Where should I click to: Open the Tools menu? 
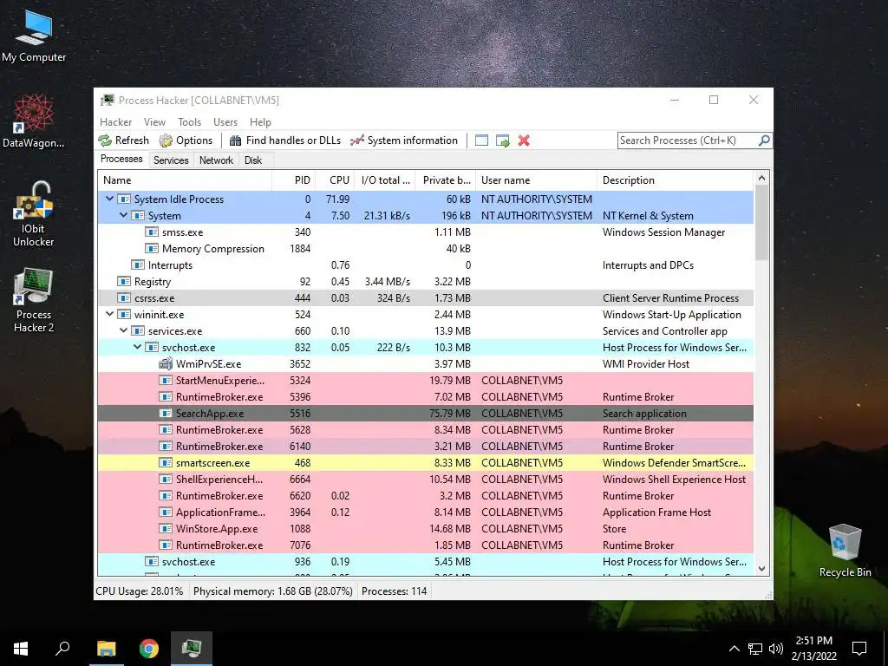point(189,121)
